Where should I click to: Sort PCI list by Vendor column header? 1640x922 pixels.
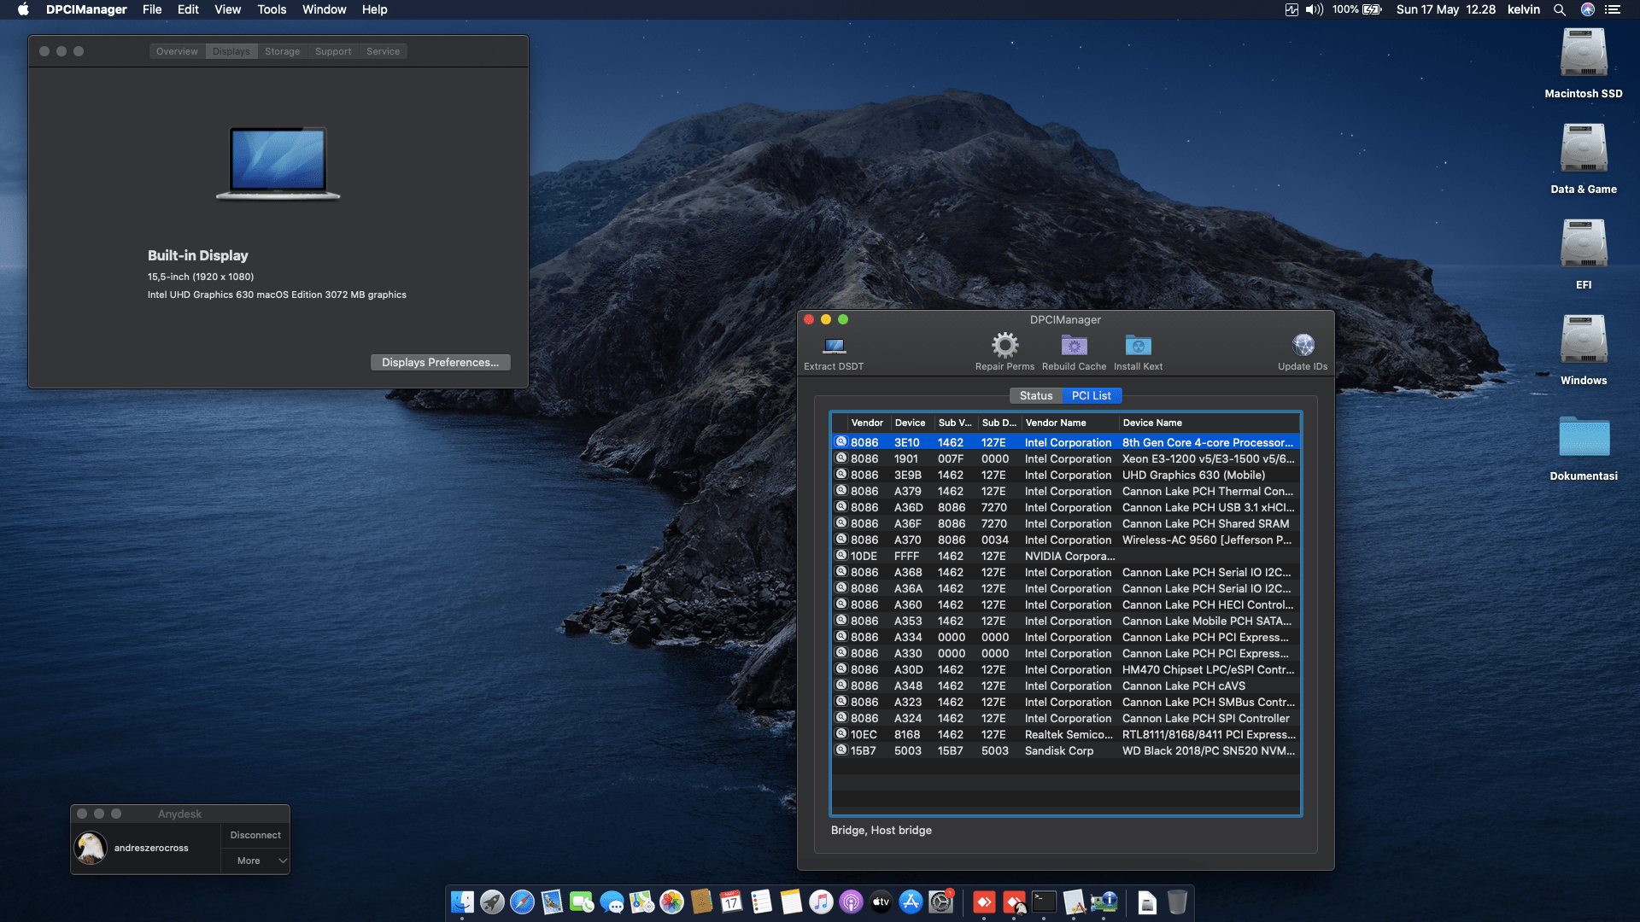pos(867,423)
